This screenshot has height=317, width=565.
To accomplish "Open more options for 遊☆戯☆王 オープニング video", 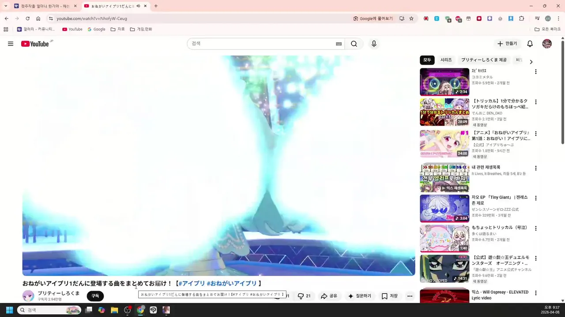I will click(536, 258).
